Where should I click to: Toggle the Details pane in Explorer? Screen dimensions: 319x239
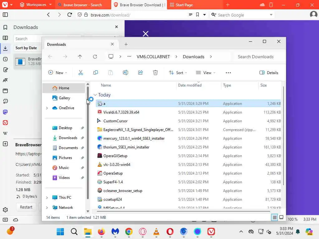coord(269,73)
